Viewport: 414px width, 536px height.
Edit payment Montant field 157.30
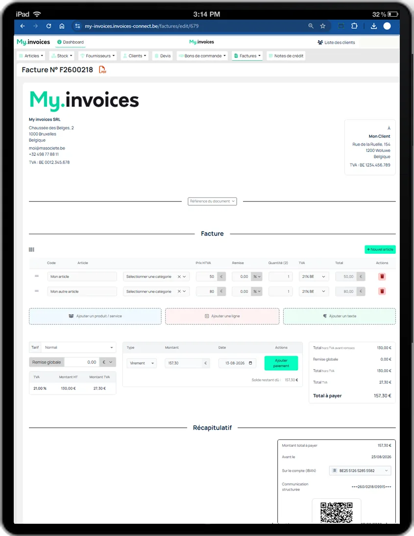click(x=184, y=363)
